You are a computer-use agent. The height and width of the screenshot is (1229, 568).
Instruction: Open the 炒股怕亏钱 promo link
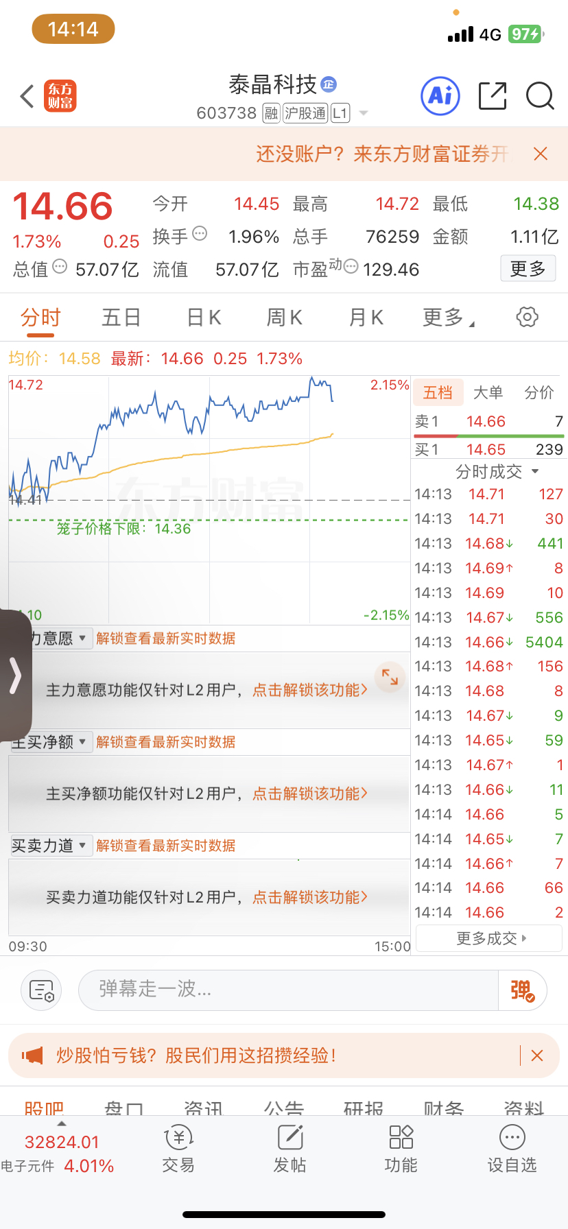196,1055
